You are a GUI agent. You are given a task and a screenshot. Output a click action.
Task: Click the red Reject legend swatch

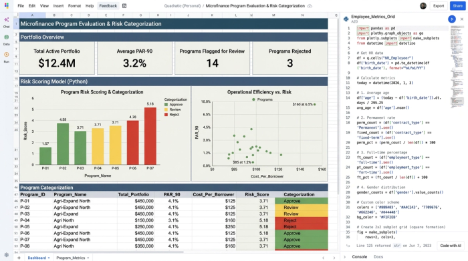click(x=166, y=115)
